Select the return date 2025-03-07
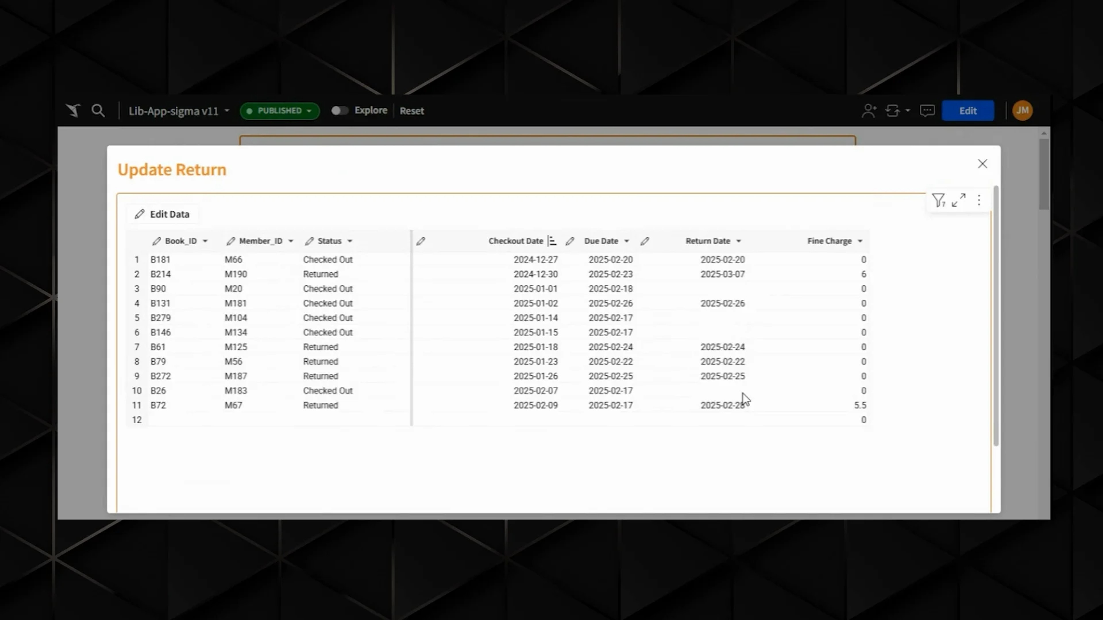Screen dimensions: 1103x620 [x=722, y=274]
